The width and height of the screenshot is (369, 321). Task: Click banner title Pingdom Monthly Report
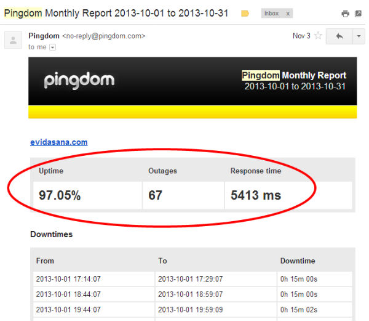[294, 75]
